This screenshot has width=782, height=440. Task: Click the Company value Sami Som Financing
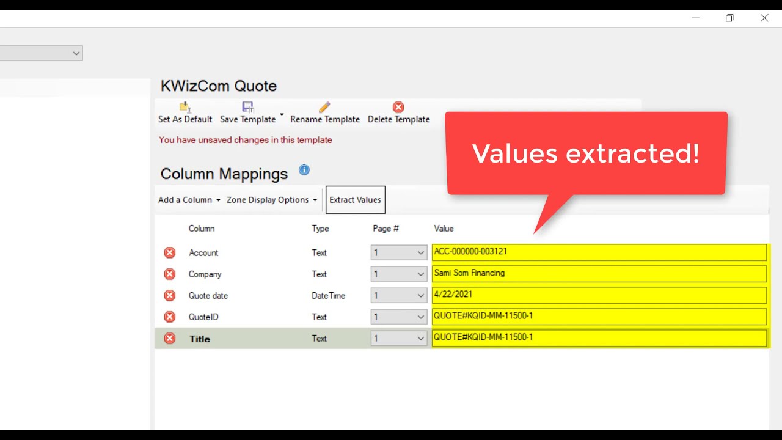click(599, 273)
